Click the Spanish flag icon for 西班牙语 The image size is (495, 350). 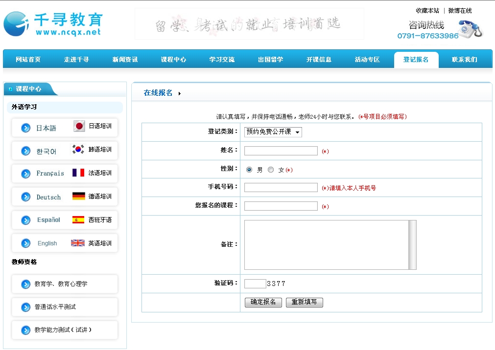coord(78,220)
